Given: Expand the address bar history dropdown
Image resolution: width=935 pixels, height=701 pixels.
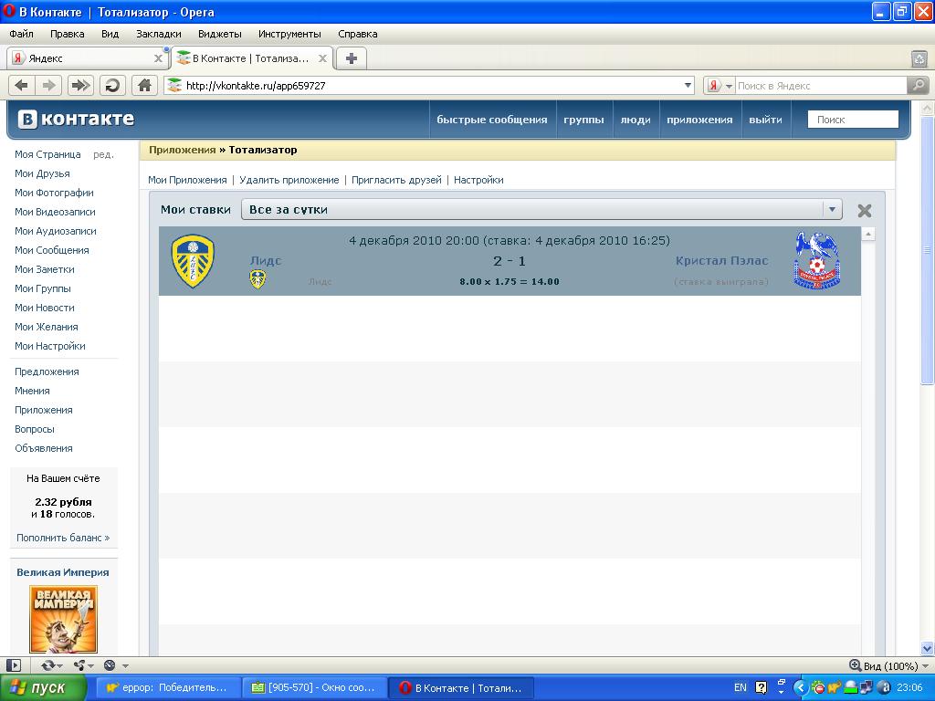Looking at the screenshot, I should point(688,85).
